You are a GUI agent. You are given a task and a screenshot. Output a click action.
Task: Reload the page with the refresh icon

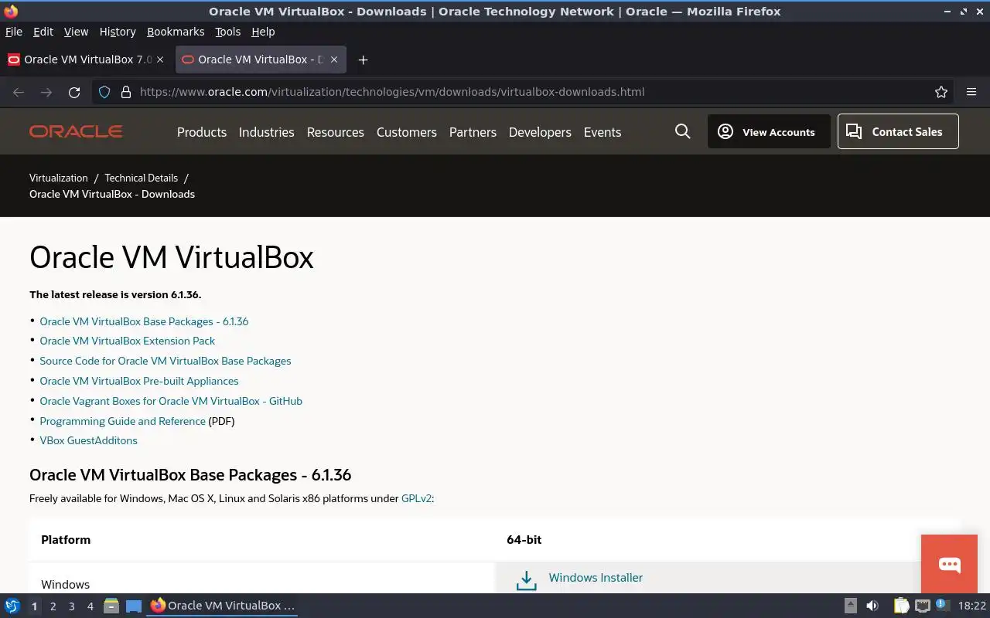[x=74, y=92]
